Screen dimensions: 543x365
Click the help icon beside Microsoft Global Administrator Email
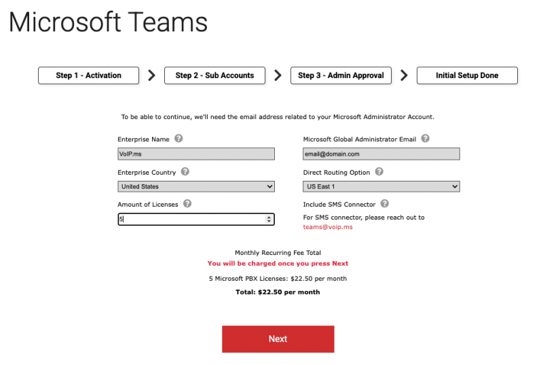(426, 138)
